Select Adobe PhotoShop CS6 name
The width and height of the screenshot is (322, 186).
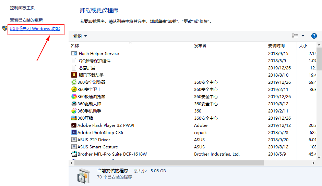pyautogui.click(x=100, y=133)
